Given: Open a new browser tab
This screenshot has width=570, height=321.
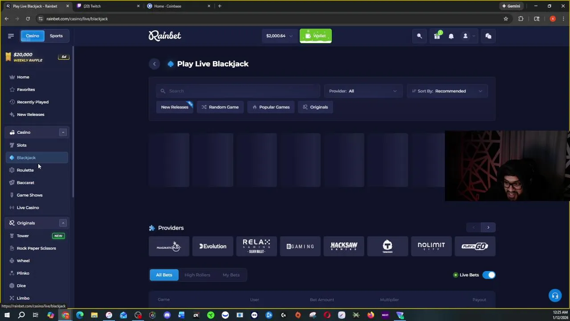Looking at the screenshot, I should click(x=220, y=6).
